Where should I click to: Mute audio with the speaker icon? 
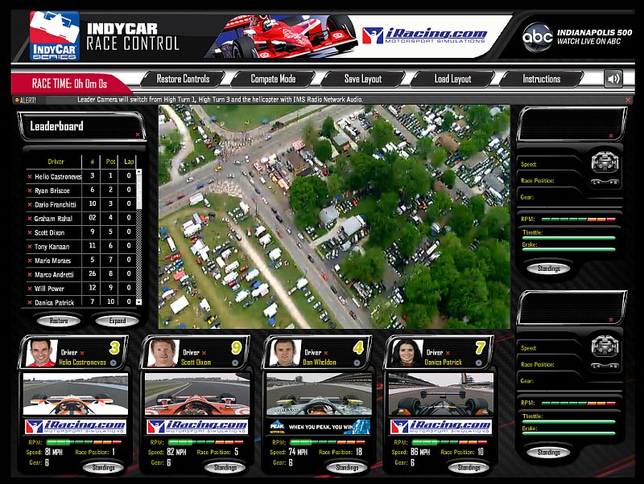tap(613, 79)
